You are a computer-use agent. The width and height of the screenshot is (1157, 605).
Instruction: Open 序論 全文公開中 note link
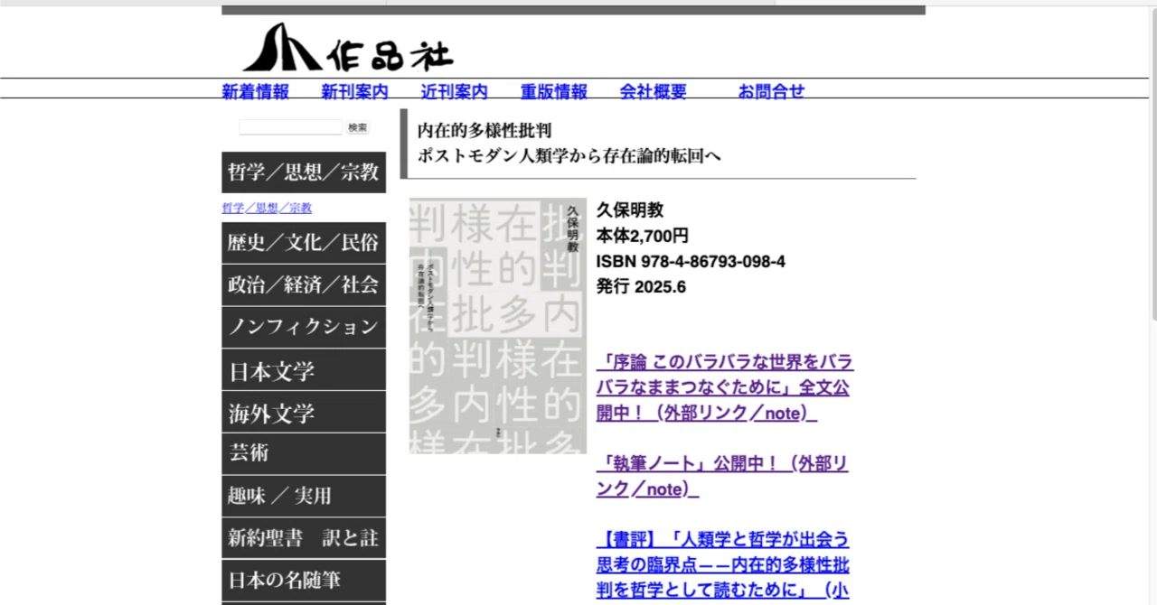(725, 387)
